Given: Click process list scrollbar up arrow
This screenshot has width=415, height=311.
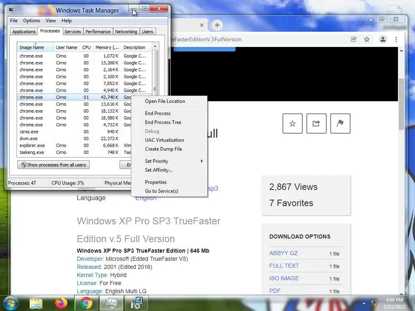Looking at the screenshot, I should [x=155, y=46].
